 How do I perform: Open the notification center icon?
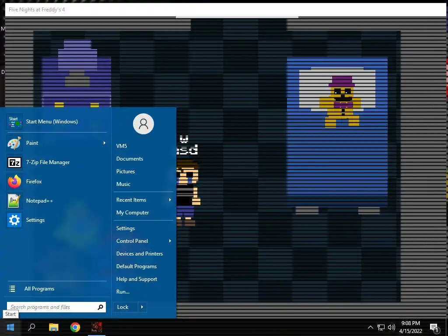[x=434, y=327]
